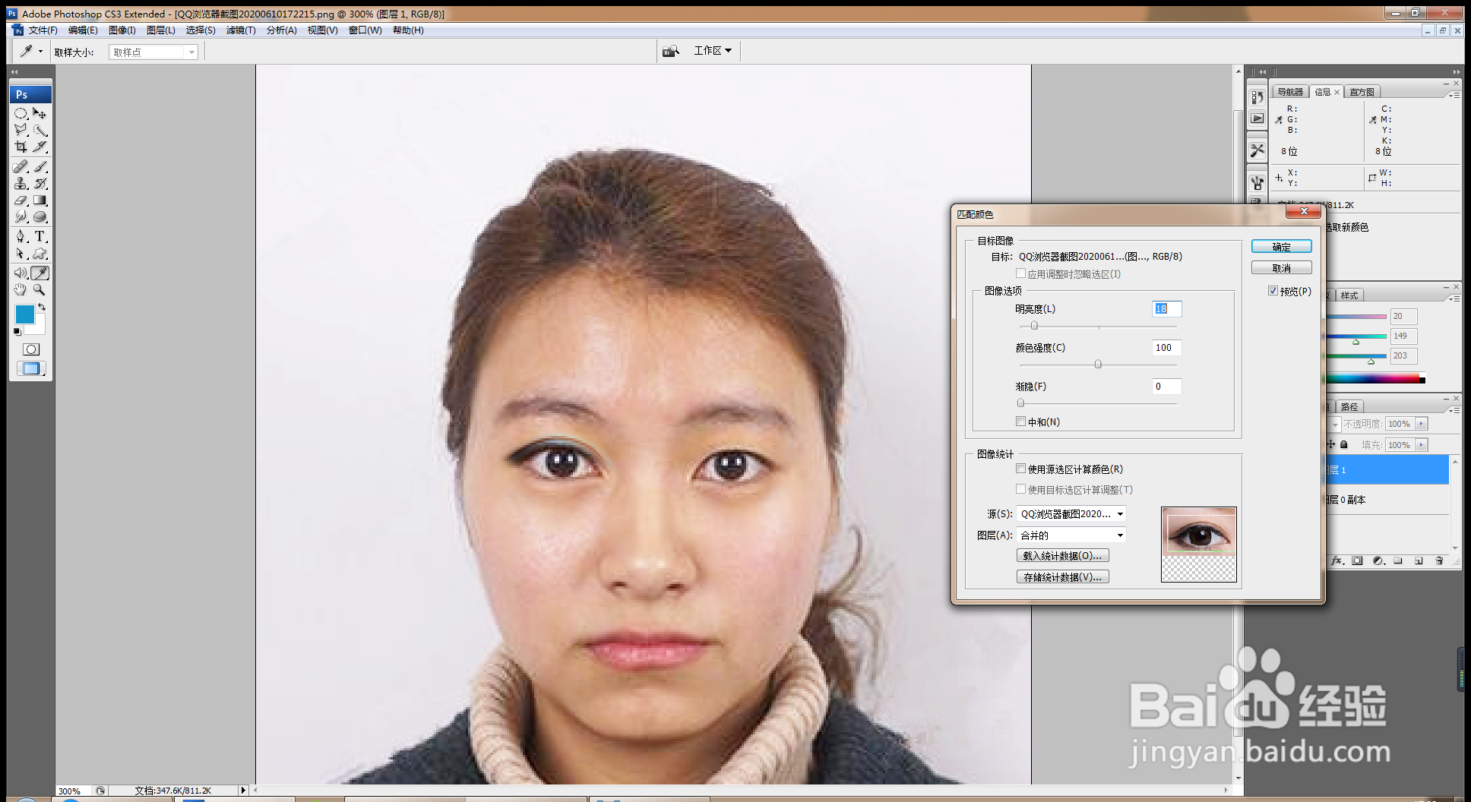Open the History panel dock icon
The height and width of the screenshot is (802, 1471).
click(1257, 97)
